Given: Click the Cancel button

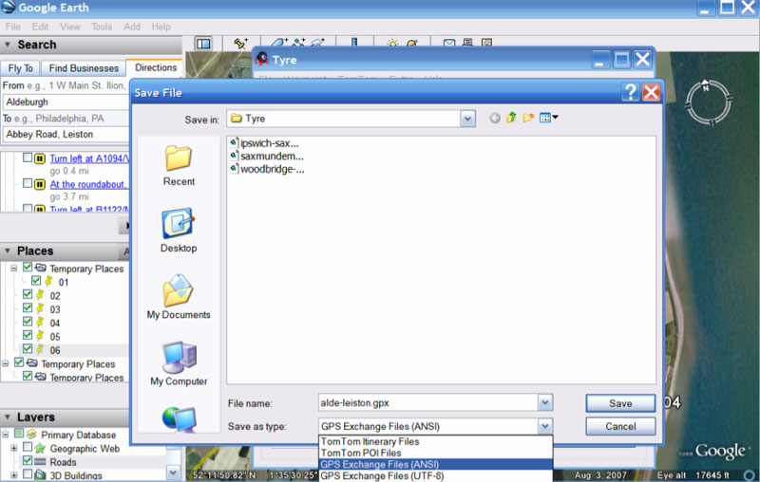Looking at the screenshot, I should point(620,426).
